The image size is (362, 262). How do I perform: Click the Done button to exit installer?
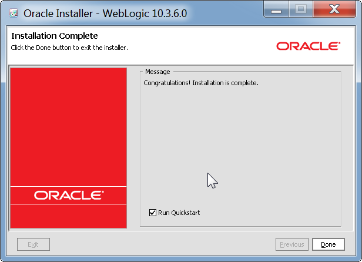(329, 244)
